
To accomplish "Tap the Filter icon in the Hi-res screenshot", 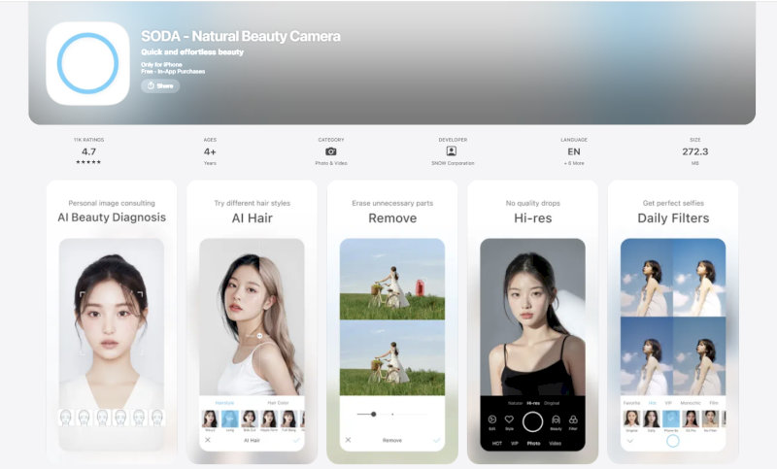I will pos(573,421).
